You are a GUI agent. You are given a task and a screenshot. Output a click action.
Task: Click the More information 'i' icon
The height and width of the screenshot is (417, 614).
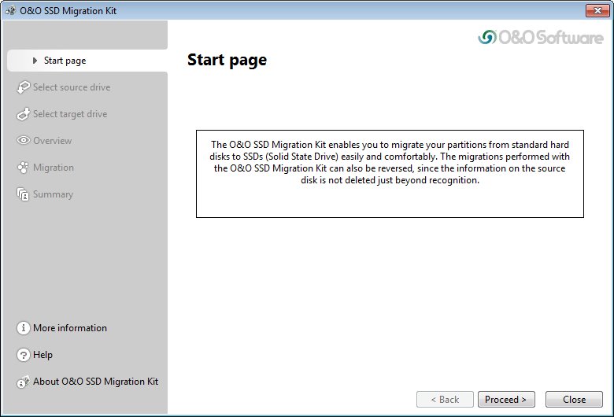23,328
